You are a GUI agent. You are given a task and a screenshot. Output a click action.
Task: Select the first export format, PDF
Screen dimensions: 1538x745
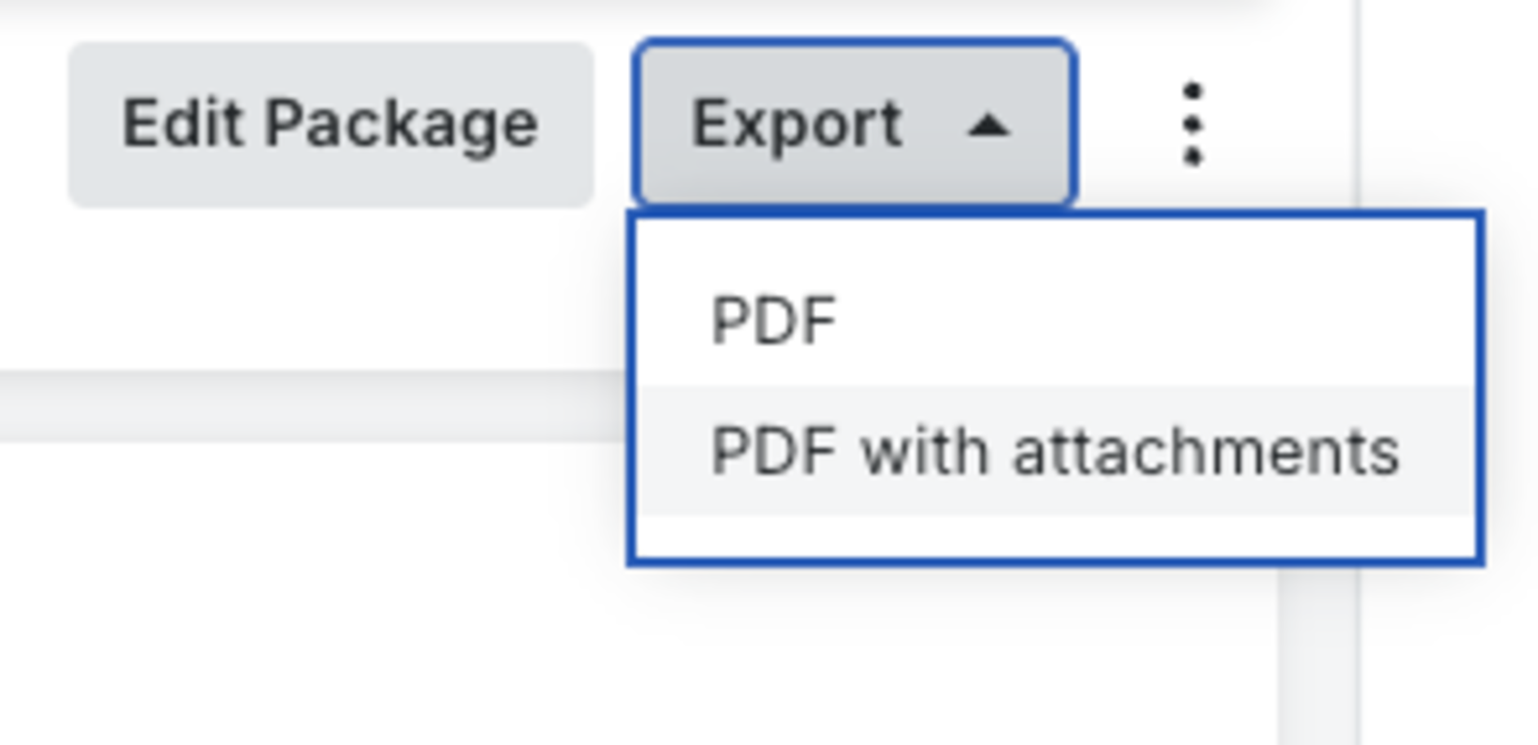(x=1055, y=321)
